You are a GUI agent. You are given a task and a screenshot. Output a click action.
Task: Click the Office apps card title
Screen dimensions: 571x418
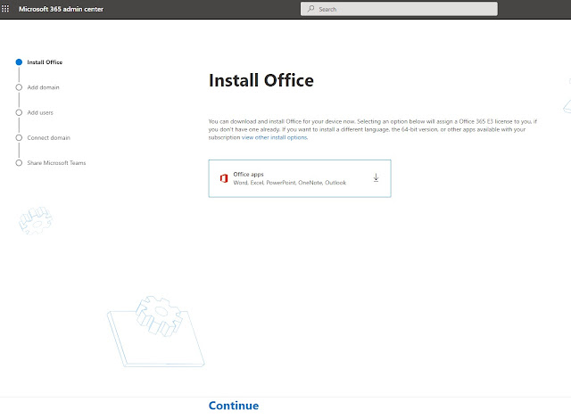coord(248,175)
